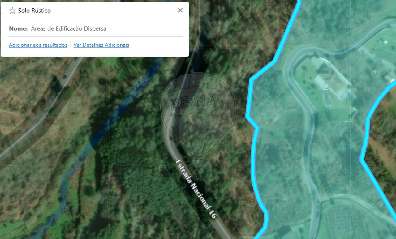Select the Solo Rústico popup title
This screenshot has width=396, height=239.
pyautogui.click(x=34, y=11)
